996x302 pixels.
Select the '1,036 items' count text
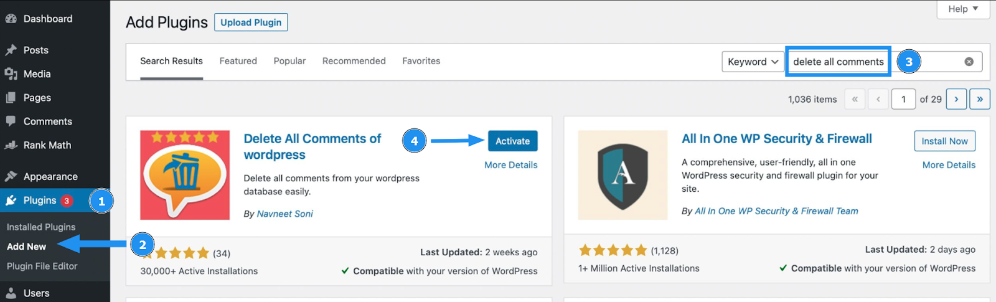pyautogui.click(x=812, y=99)
